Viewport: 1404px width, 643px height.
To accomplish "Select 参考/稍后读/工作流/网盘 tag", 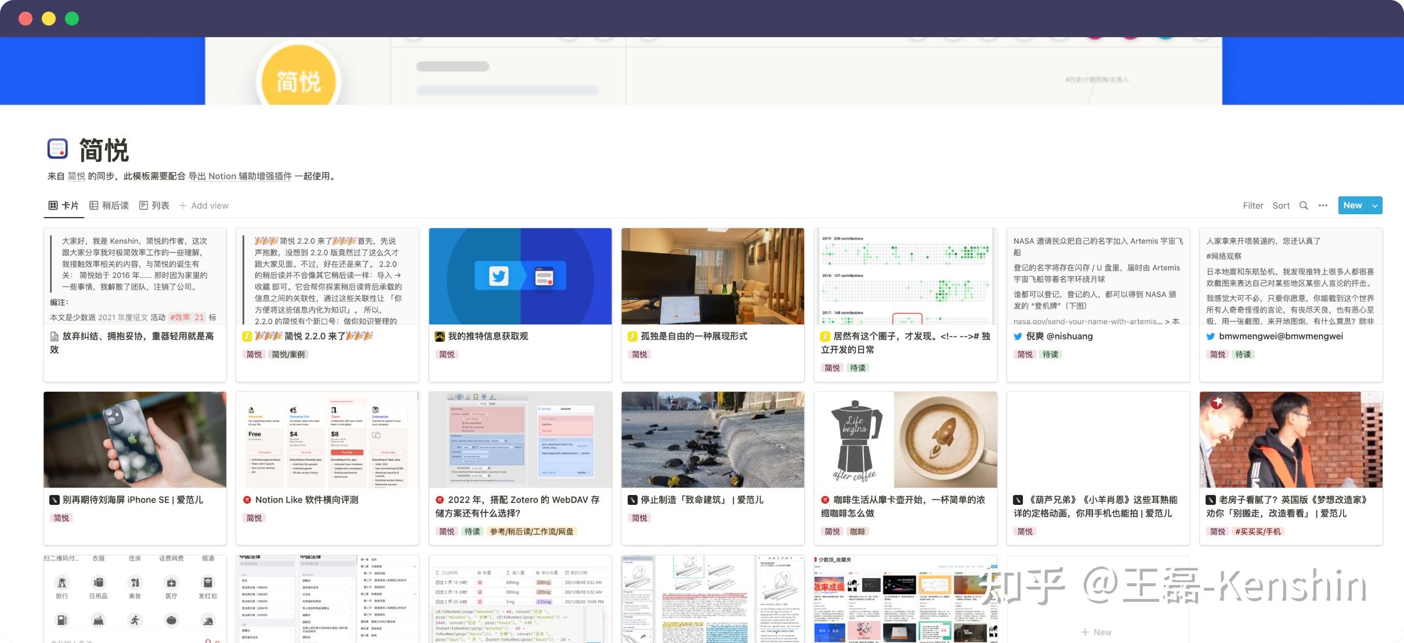I will (531, 532).
